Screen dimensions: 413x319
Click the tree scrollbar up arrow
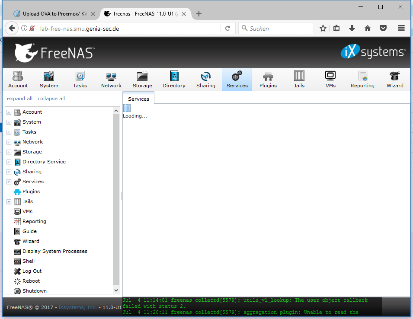[116, 111]
